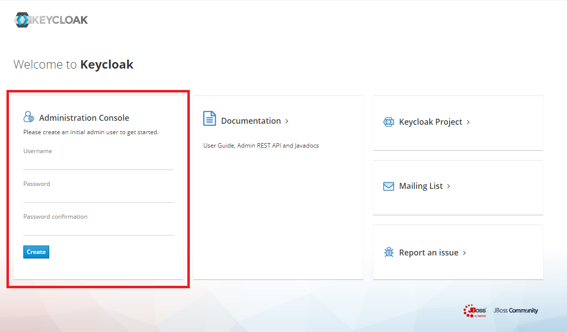Screen dimensions: 567x332
Task: Click the JBoss by Red Hat logo
Action: tap(475, 311)
